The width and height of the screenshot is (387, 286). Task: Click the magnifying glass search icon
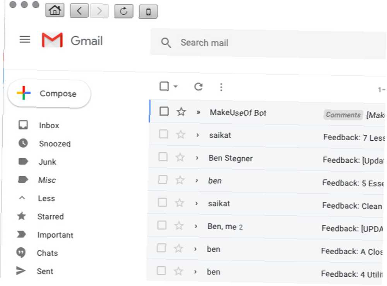pyautogui.click(x=166, y=43)
